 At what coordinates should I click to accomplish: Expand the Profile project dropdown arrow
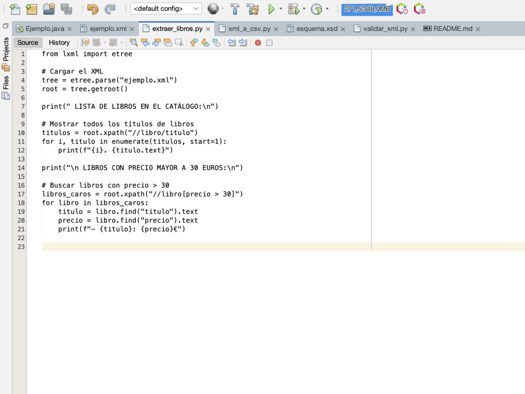click(327, 9)
